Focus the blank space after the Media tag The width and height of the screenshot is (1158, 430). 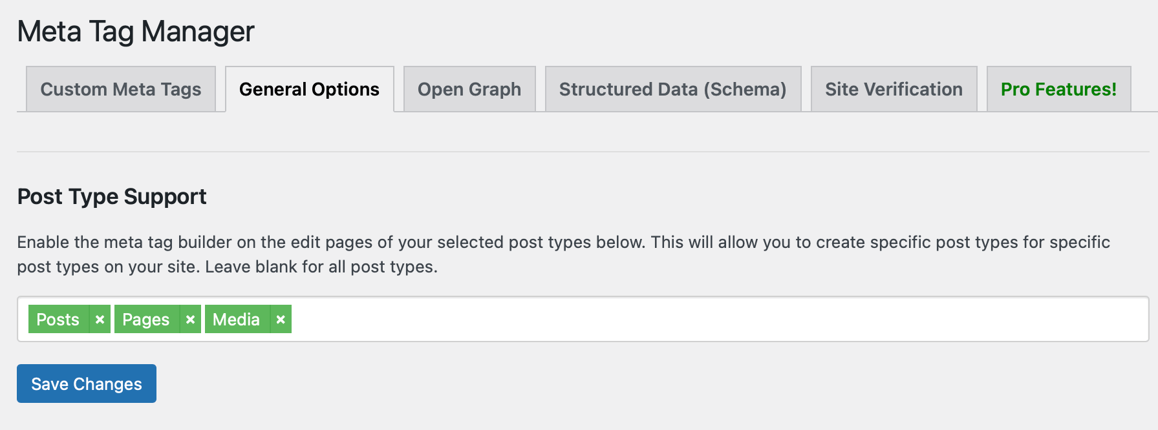point(388,319)
